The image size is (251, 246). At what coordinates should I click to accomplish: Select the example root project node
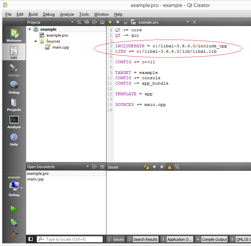point(48,29)
